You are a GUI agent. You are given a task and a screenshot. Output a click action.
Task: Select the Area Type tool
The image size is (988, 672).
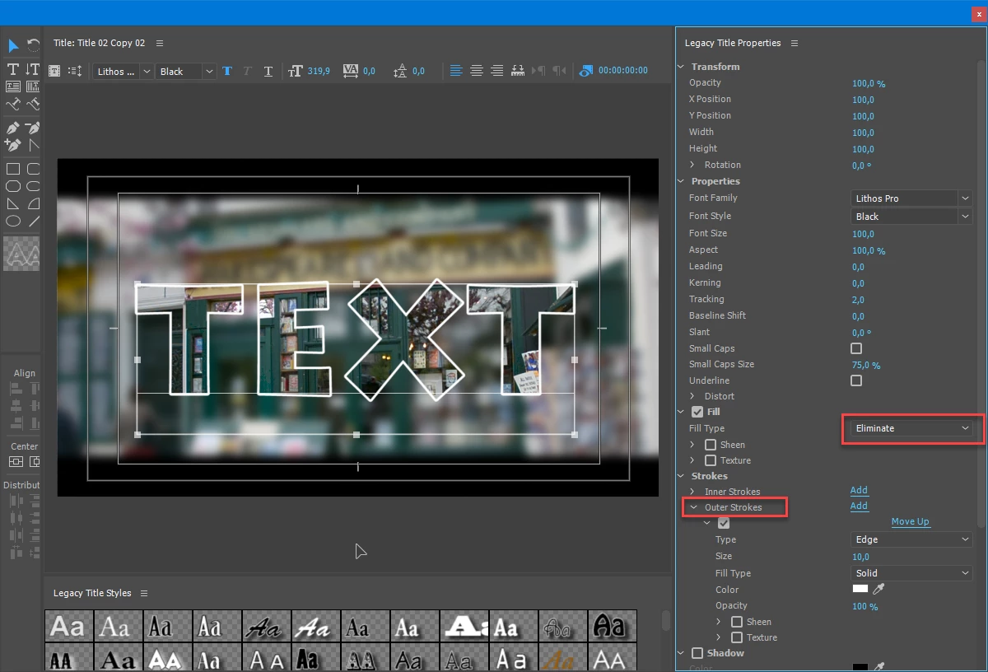pos(13,86)
